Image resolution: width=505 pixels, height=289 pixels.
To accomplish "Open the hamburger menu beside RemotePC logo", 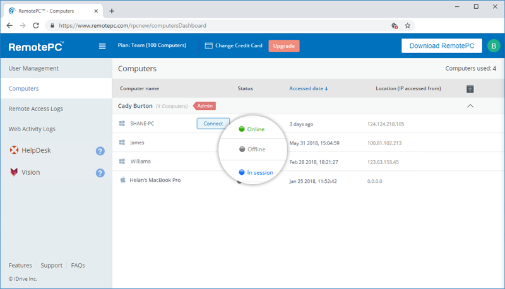I will pos(102,46).
